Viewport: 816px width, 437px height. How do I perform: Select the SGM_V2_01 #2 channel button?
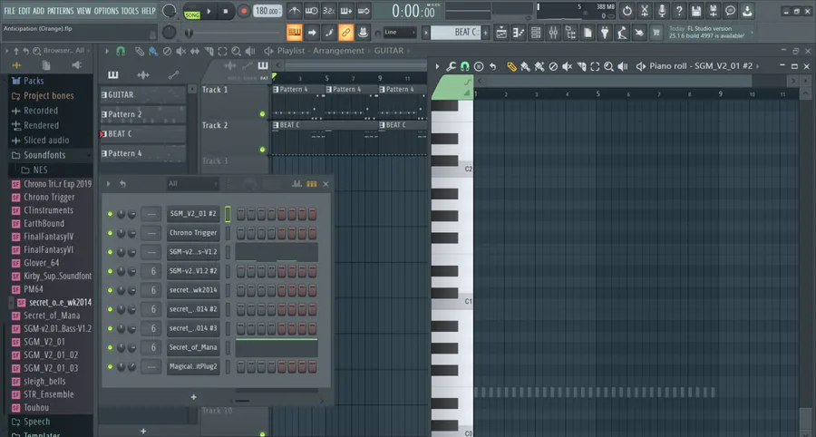click(x=193, y=214)
